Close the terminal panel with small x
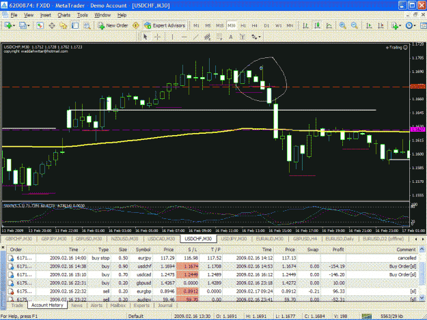This screenshot has height=320, width=427. coord(3,248)
